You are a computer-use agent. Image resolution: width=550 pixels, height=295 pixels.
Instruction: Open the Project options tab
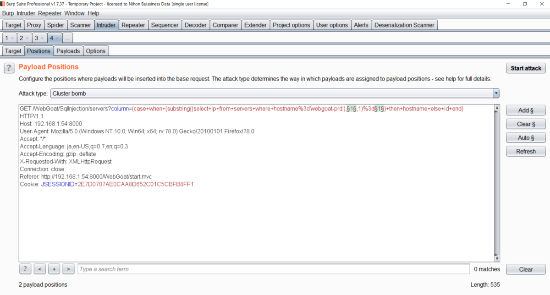[x=291, y=25]
